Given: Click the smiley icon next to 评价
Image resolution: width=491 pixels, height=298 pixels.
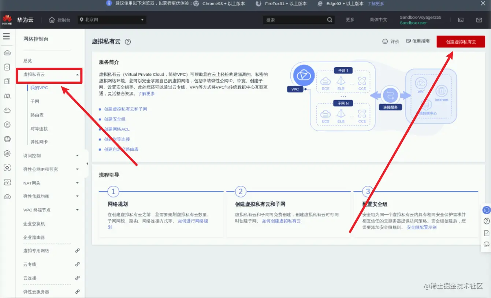Looking at the screenshot, I should [x=385, y=41].
